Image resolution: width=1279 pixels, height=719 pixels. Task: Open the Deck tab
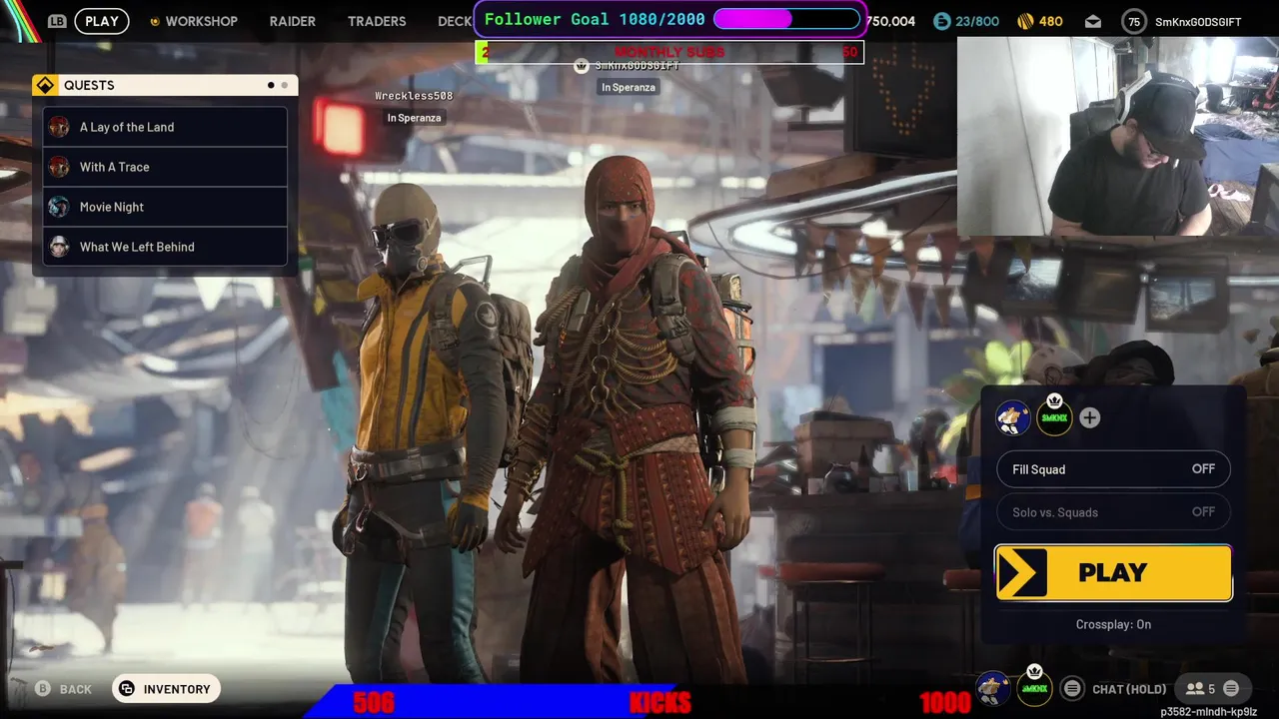(455, 21)
